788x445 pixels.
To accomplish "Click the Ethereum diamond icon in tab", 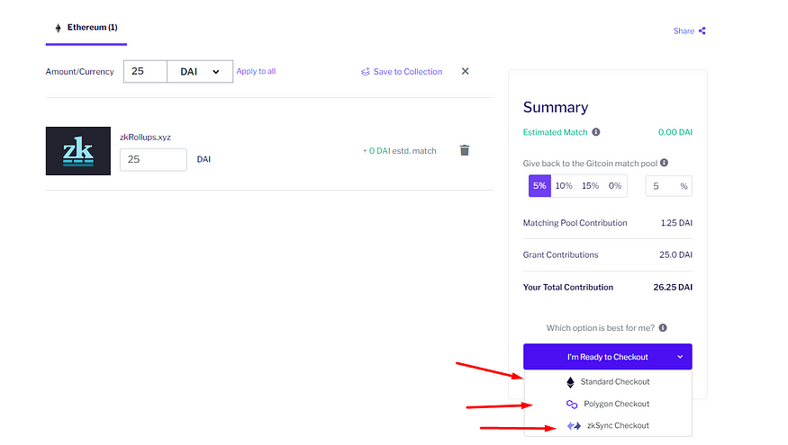I will pyautogui.click(x=58, y=28).
